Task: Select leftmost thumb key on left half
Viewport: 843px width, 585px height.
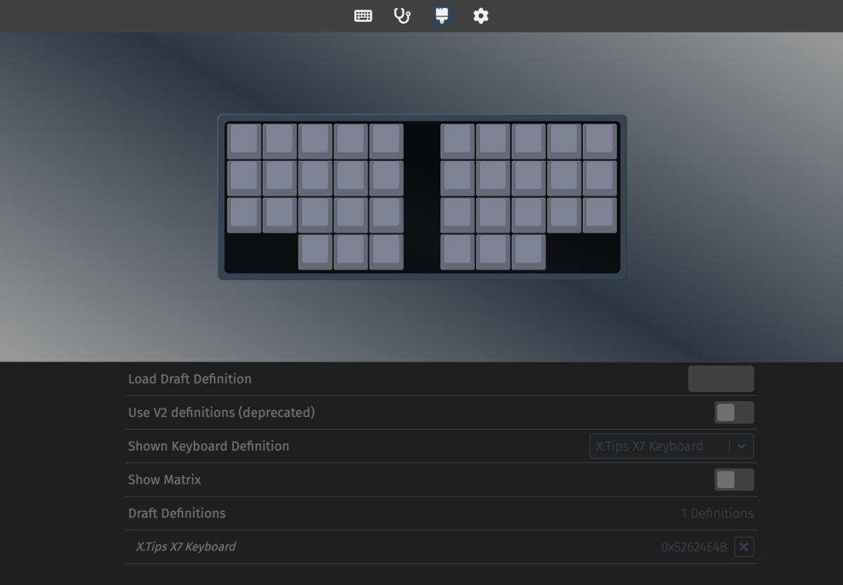Action: (x=315, y=252)
